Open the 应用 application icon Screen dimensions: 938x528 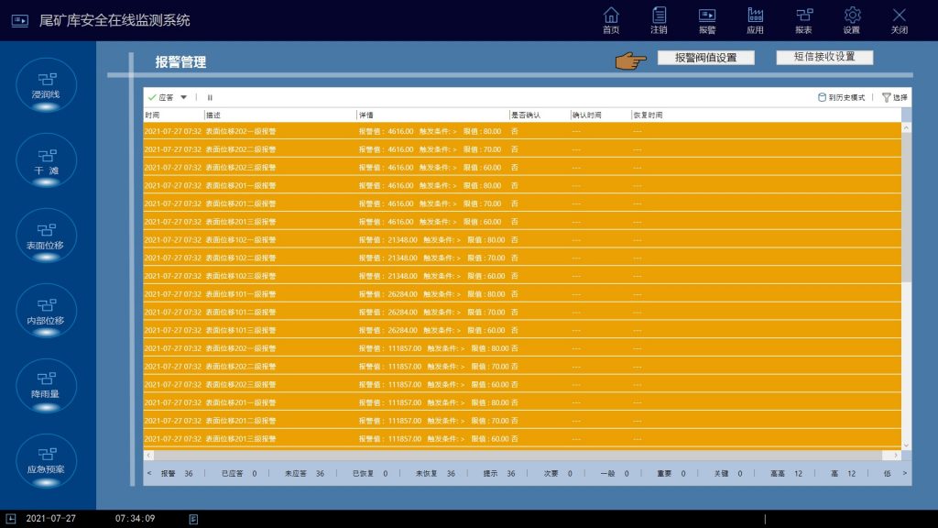[755, 20]
